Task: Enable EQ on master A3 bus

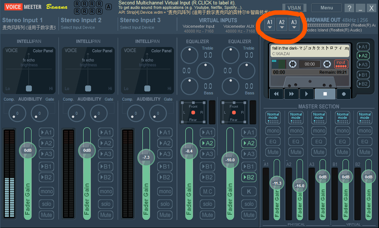Action: point(319,141)
